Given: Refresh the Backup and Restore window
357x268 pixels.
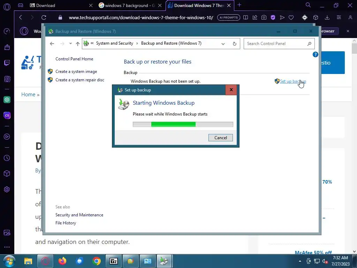Looking at the screenshot, I should tap(235, 44).
